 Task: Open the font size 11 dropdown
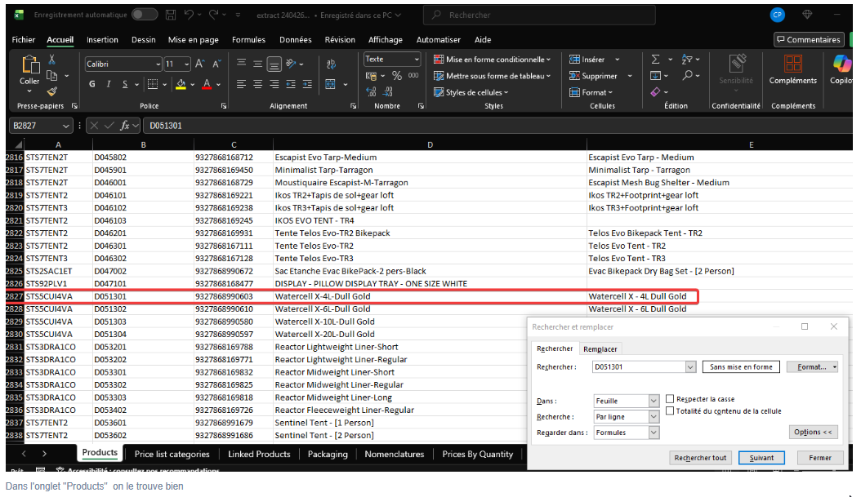pos(187,64)
